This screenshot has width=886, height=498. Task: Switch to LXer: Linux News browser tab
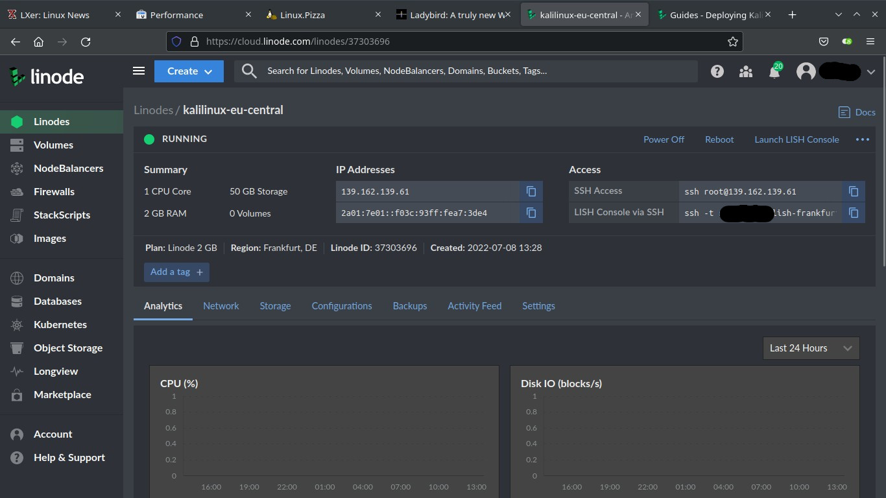[63, 14]
